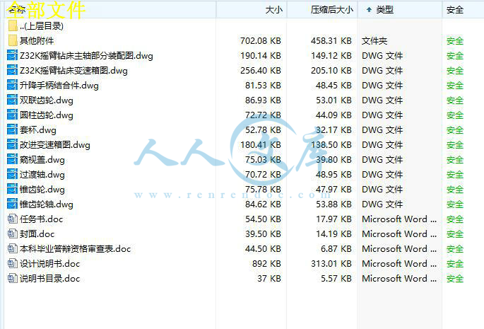Sort by the 压缩后大小 column header
This screenshot has height=329, width=484.
331,10
